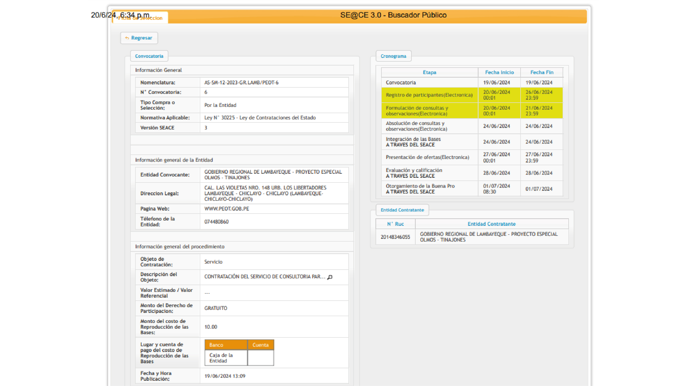Image resolution: width=684 pixels, height=386 pixels.
Task: Click the phone number 074480860
Action: 216,222
